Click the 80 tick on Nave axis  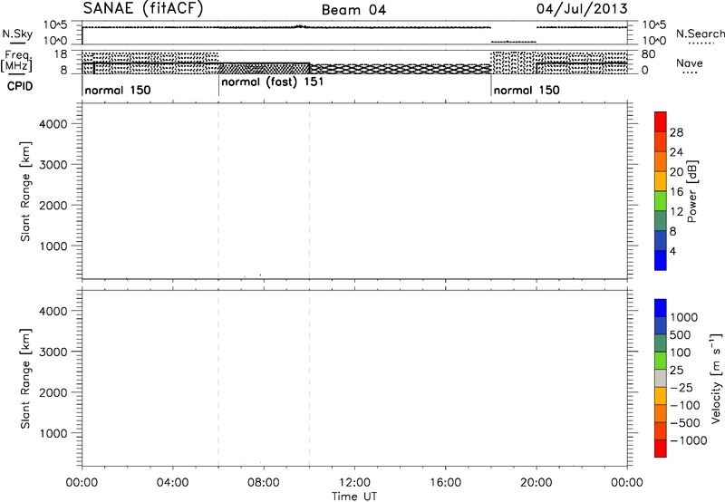(x=648, y=54)
